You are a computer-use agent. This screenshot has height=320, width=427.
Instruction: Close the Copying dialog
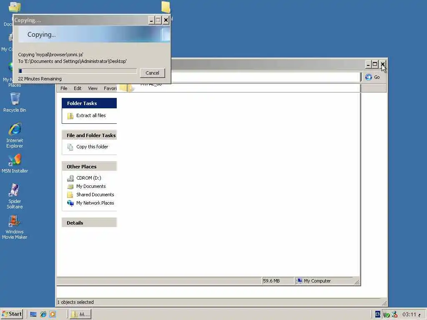click(166, 20)
